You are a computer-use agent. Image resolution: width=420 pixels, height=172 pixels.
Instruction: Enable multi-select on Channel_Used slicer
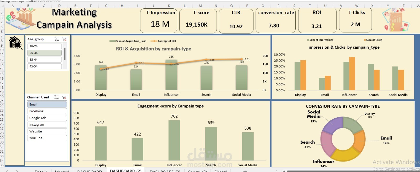coord(56,97)
